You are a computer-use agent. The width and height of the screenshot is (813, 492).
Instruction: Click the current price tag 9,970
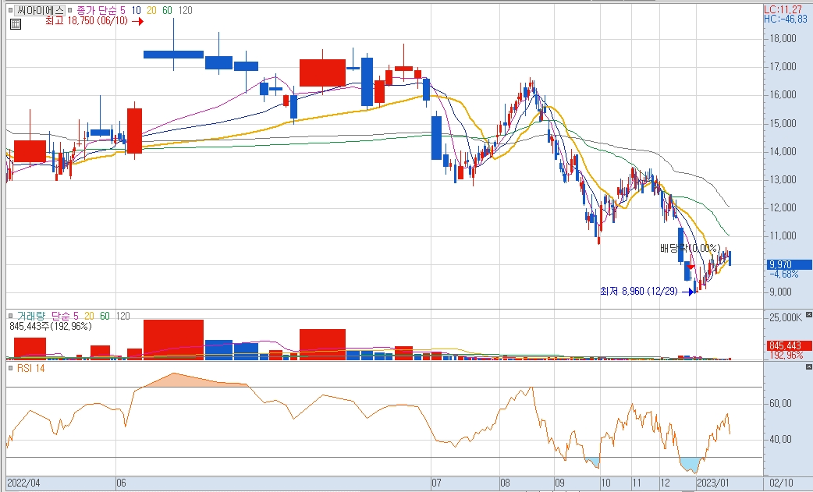coord(790,264)
